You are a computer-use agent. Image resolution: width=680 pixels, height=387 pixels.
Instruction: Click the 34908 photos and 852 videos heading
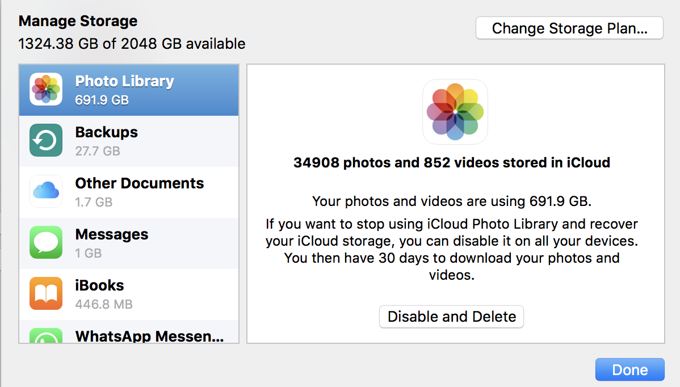click(x=451, y=162)
